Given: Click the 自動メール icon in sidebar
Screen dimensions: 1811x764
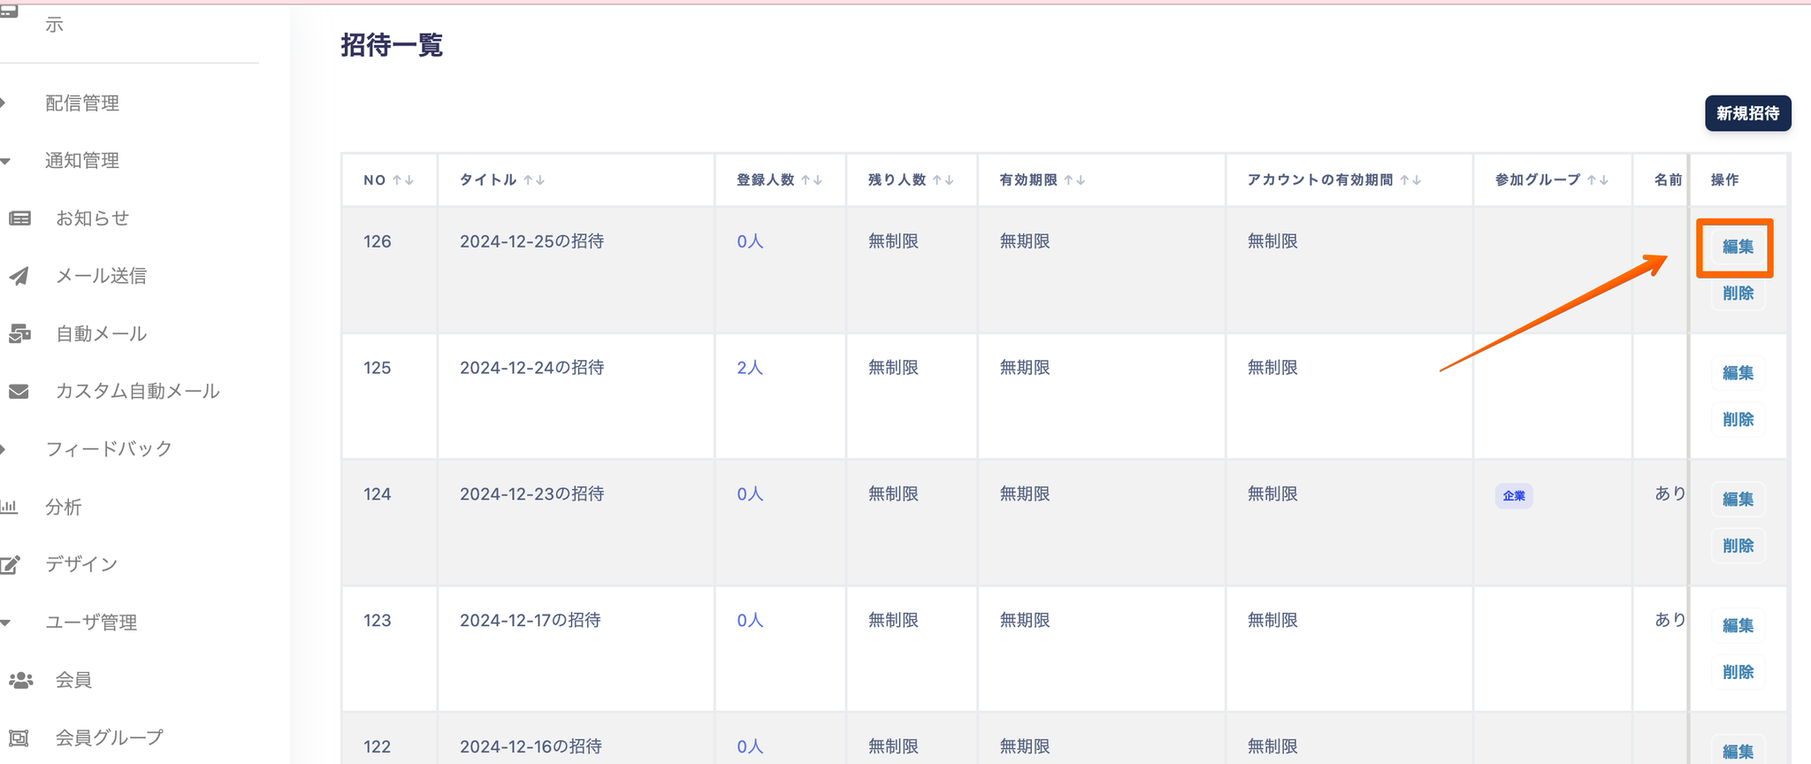Looking at the screenshot, I should tap(19, 333).
